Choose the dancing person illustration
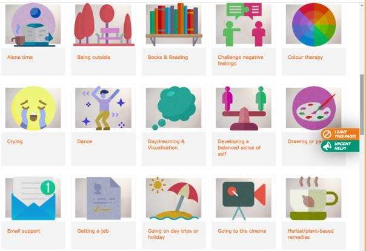Screen dimensions: 366x251 pyautogui.click(x=103, y=108)
